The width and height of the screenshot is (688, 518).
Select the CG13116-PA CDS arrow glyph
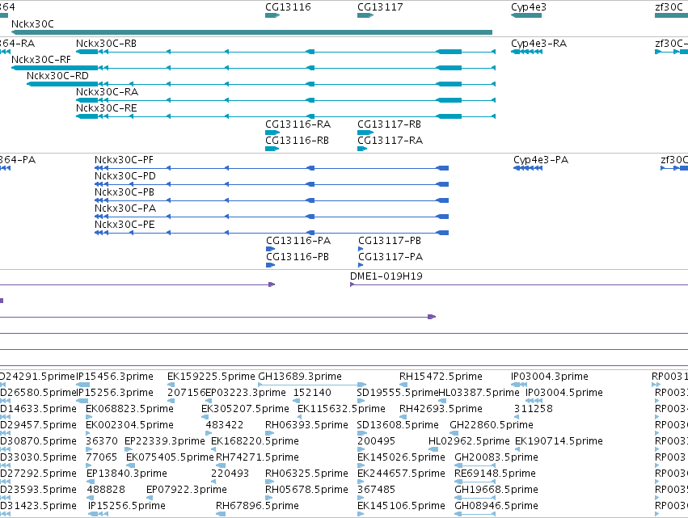pyautogui.click(x=271, y=249)
